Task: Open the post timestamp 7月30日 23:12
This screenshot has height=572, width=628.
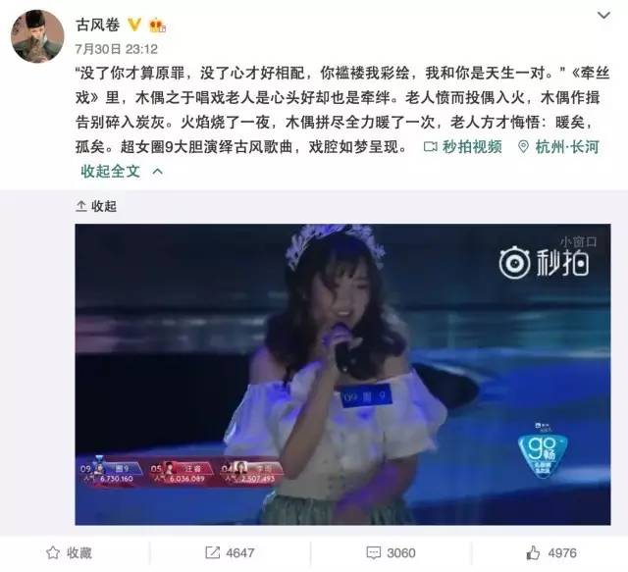Action: [117, 49]
